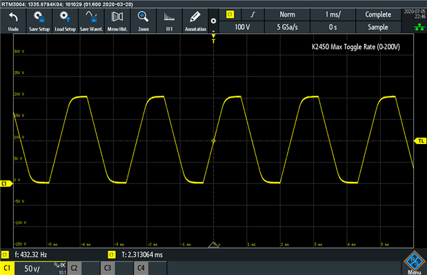Viewport: 427px width, 275px height.
Task: Click the green network status icon
Action: (x=419, y=27)
